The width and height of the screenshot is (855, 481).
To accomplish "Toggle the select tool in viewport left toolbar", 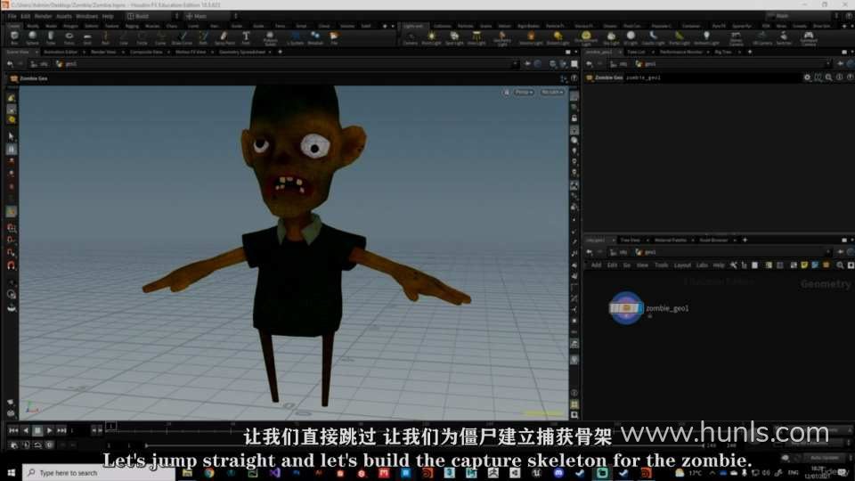I will [x=12, y=137].
